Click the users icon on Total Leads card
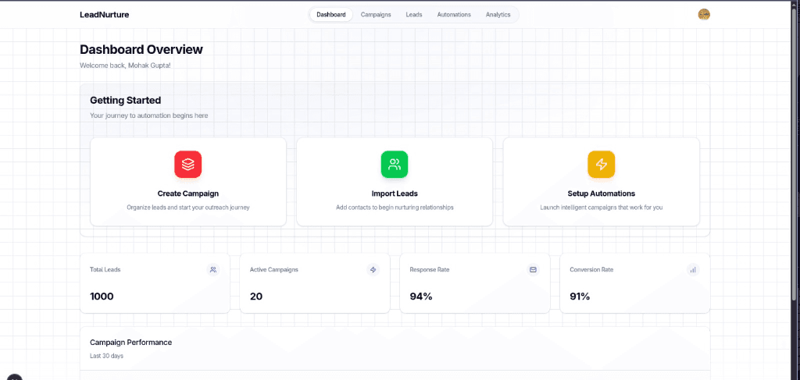800x380 pixels. click(213, 269)
